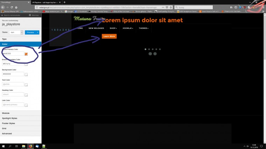Open the Text Color picker swatch
Image resolution: width=266 pixels, height=149 pixels.
point(26,85)
